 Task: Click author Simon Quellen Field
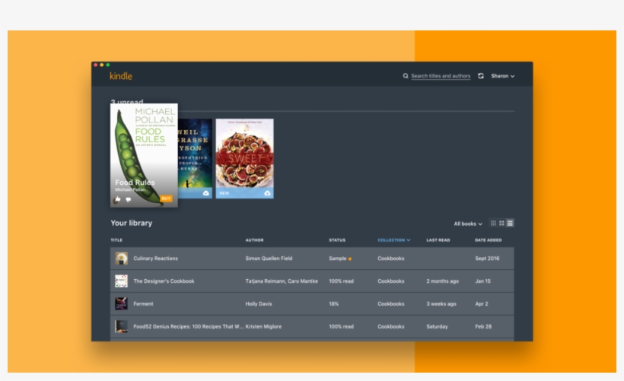[x=269, y=258]
